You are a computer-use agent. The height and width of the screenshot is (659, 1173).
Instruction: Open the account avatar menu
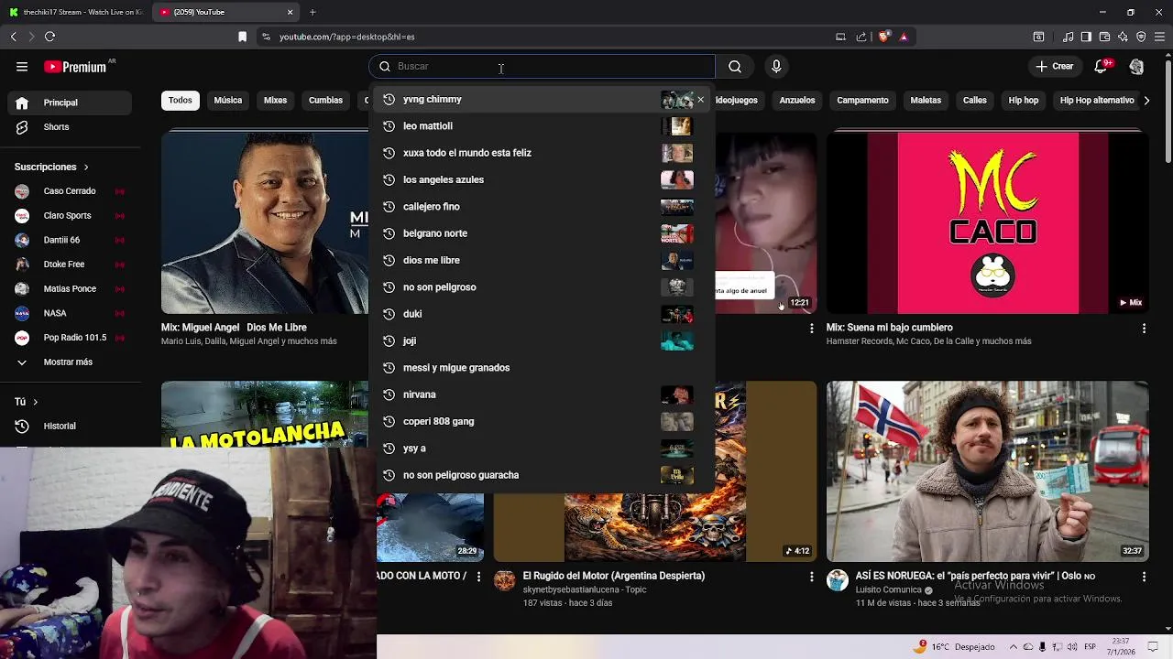[1136, 66]
